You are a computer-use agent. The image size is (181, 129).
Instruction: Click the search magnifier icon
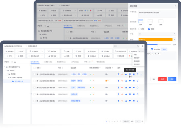(138, 46)
